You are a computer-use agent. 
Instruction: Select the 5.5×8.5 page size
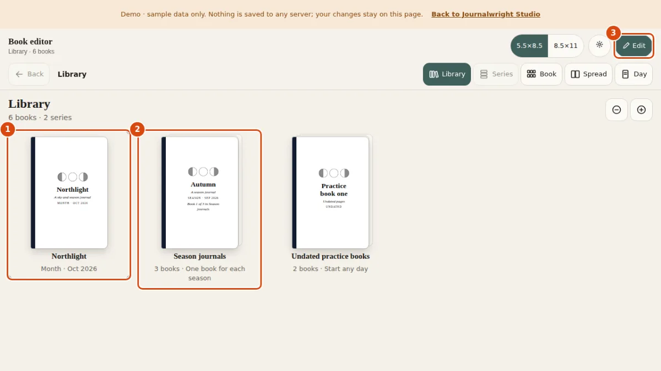tap(529, 46)
